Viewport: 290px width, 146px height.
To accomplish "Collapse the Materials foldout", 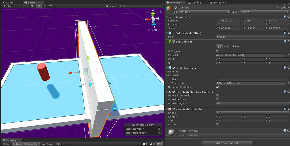I will coord(167,75).
